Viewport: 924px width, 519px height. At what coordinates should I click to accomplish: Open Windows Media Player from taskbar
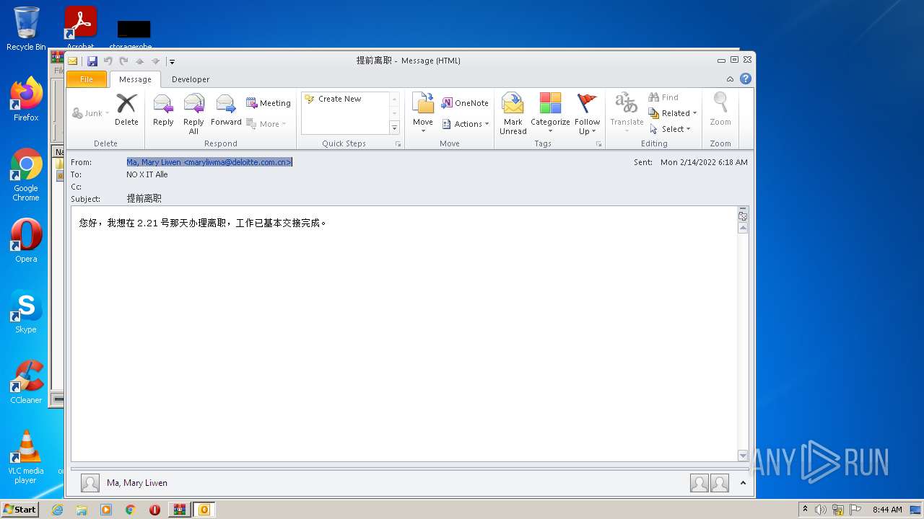click(x=106, y=510)
